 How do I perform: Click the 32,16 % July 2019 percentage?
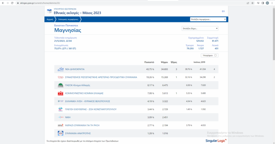(188, 77)
